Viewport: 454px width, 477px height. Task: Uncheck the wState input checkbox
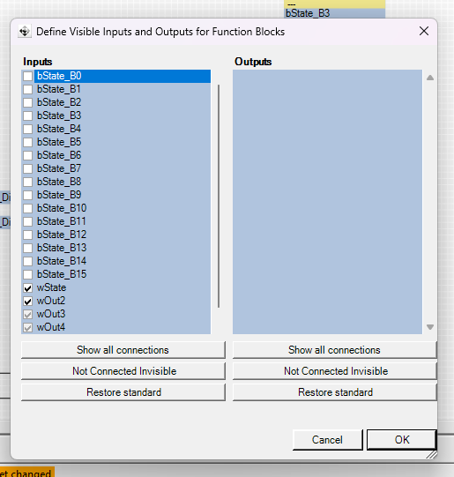click(27, 287)
